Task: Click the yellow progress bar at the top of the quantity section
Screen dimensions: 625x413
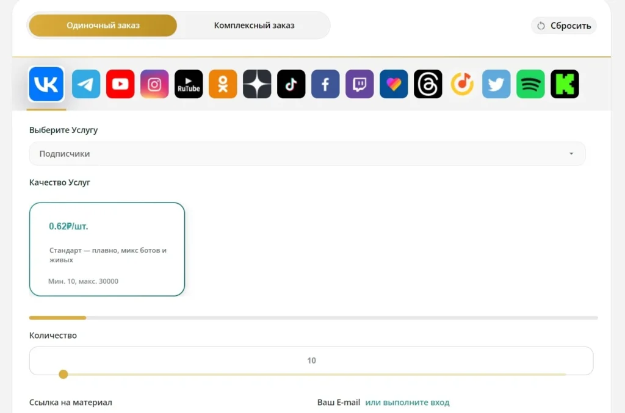Action: (x=57, y=318)
